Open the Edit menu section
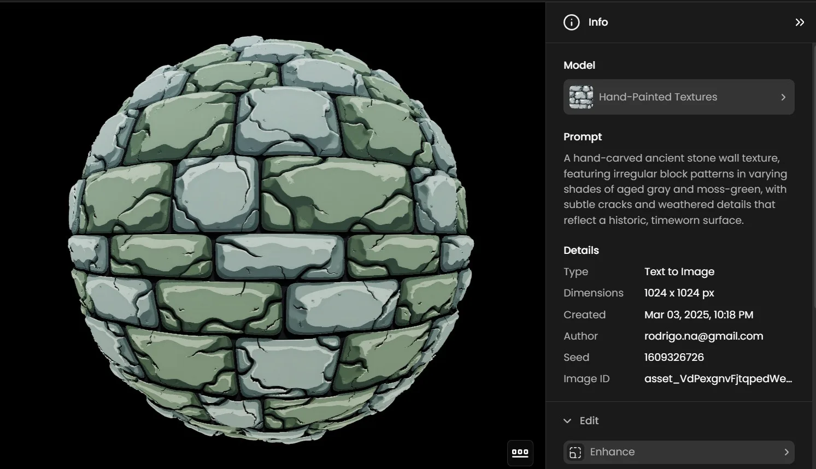This screenshot has height=469, width=816. (589, 420)
